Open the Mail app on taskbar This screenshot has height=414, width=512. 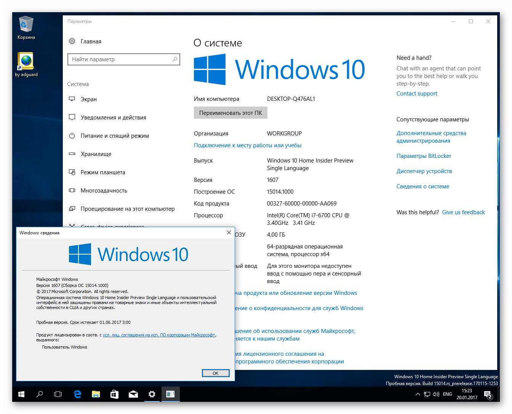133,394
